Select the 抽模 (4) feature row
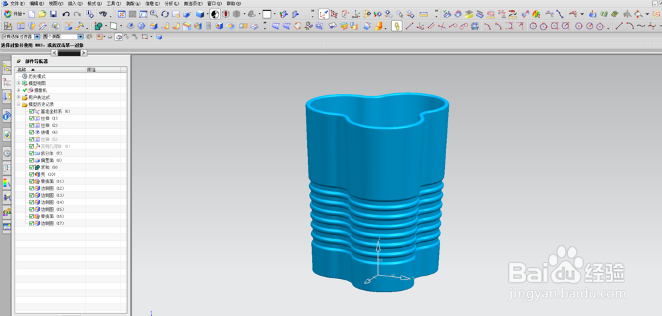Image resolution: width=662 pixels, height=316 pixels. (x=49, y=132)
